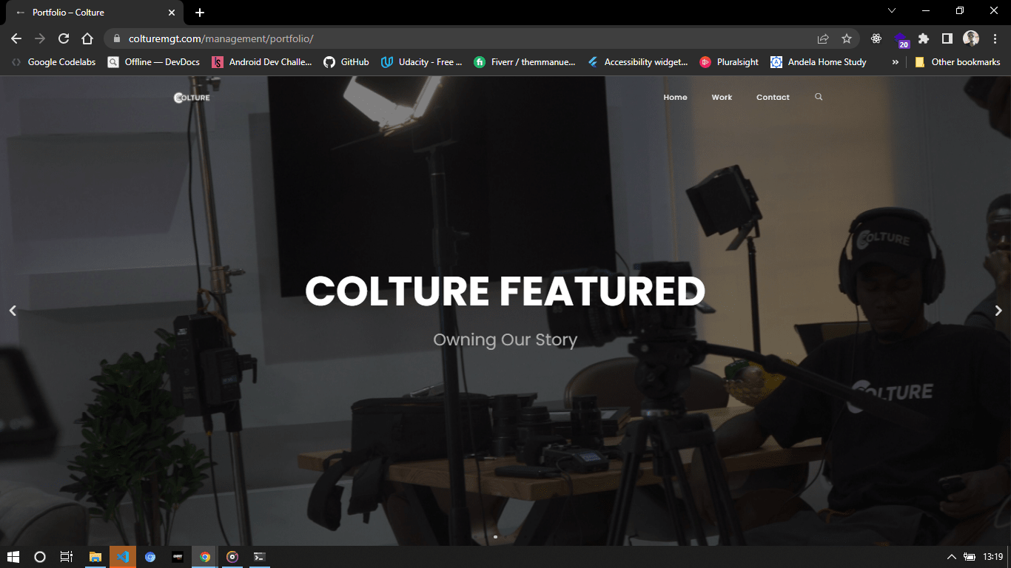Viewport: 1011px width, 568px height.
Task: Open File Explorer from taskbar
Action: click(x=95, y=557)
